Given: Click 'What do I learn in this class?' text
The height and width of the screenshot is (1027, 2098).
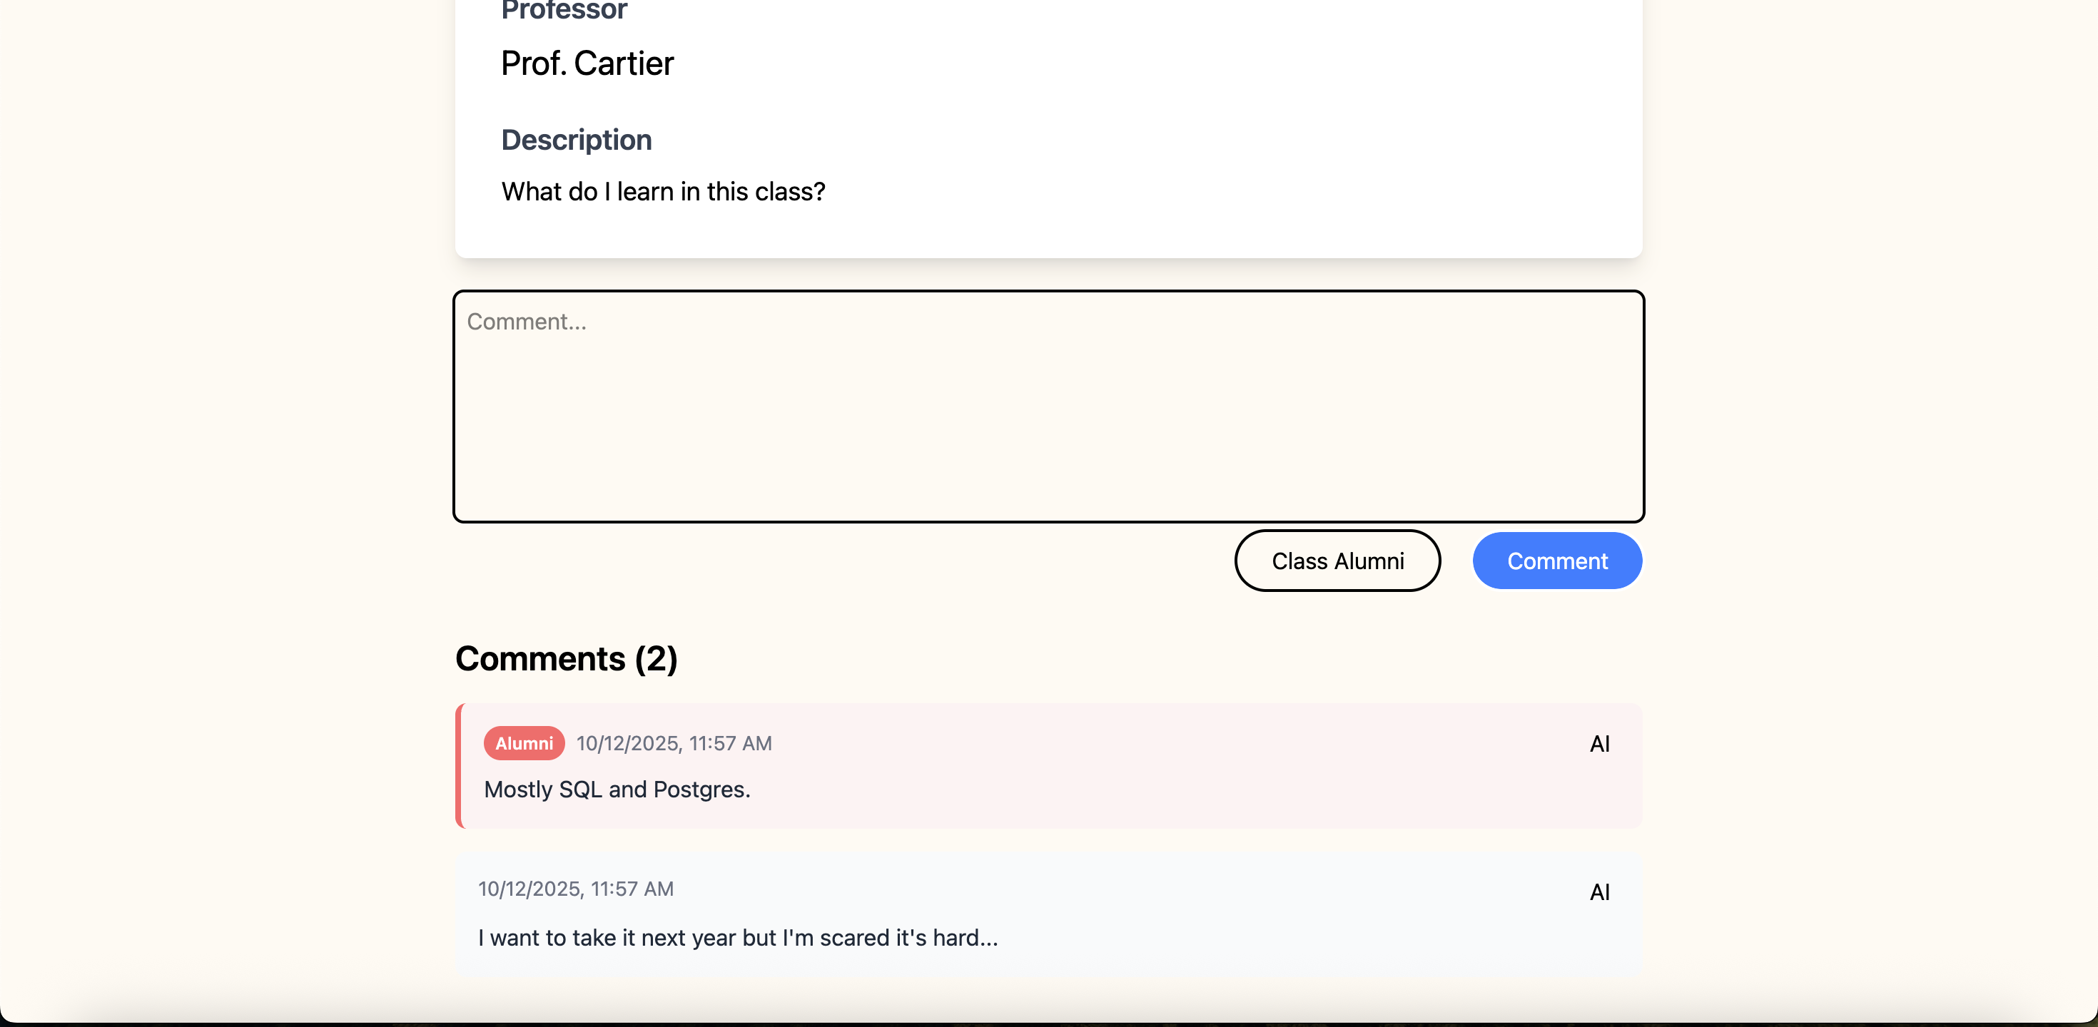Looking at the screenshot, I should tap(662, 191).
